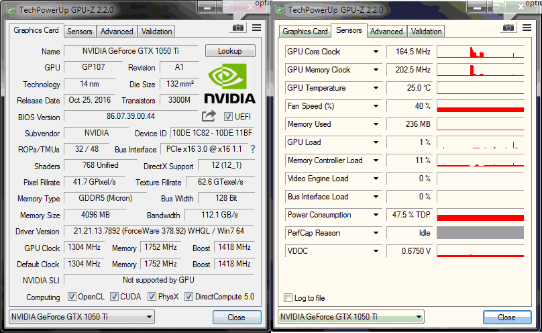Screen dimensions: 542x333
Task: Toggle the PhysX checkbox
Action: click(x=152, y=296)
